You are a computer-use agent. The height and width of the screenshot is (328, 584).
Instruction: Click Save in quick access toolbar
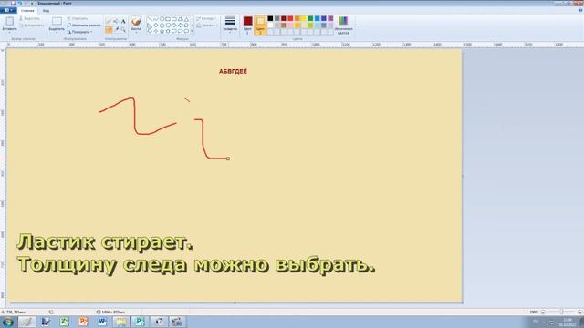tap(13, 3)
